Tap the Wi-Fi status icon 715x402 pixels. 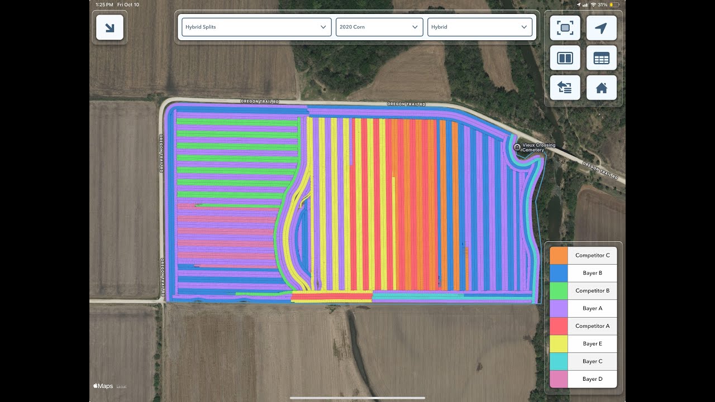point(593,4)
